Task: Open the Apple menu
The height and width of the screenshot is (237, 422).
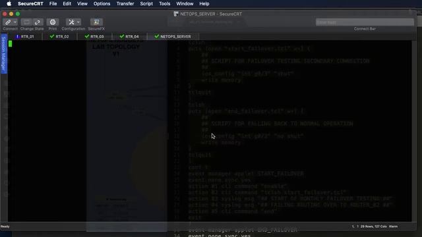Action: [9, 4]
